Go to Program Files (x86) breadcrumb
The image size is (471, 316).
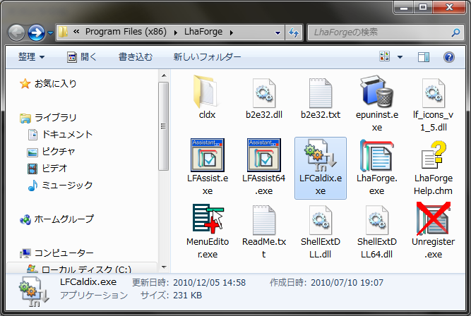(x=126, y=32)
